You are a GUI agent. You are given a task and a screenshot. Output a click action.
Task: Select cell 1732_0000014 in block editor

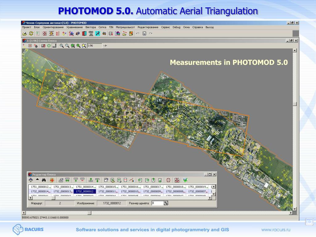coord(40,191)
